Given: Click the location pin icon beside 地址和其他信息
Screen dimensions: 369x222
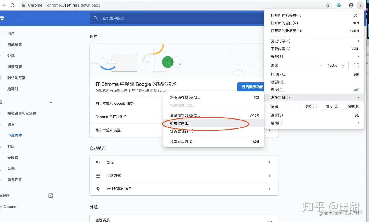Looking at the screenshot, I should pos(98,189).
